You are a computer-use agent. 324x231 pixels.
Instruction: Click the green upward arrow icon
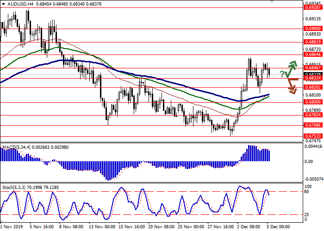click(x=292, y=68)
